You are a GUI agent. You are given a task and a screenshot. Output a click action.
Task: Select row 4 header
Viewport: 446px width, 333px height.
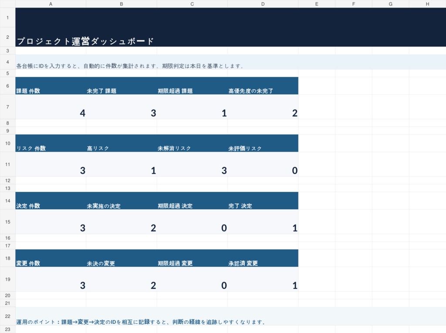pos(8,62)
